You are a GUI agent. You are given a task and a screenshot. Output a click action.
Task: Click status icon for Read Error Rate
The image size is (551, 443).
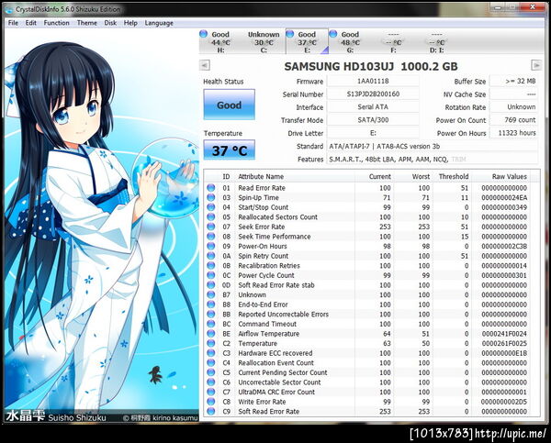click(211, 188)
